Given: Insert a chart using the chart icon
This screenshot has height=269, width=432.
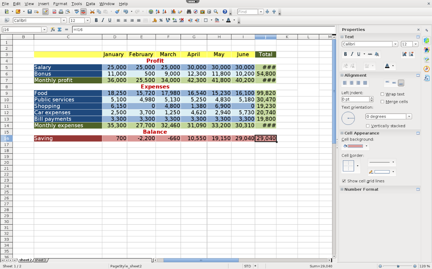Looking at the screenshot, I should click(x=173, y=12).
